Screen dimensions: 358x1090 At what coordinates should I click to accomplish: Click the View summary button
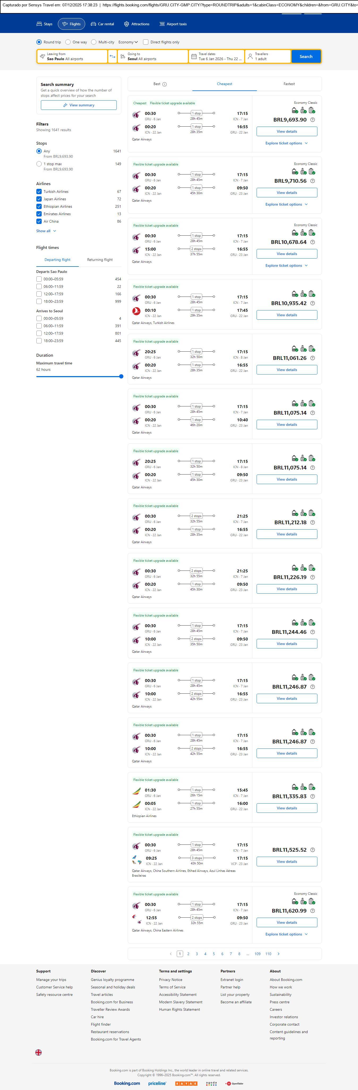pyautogui.click(x=79, y=105)
